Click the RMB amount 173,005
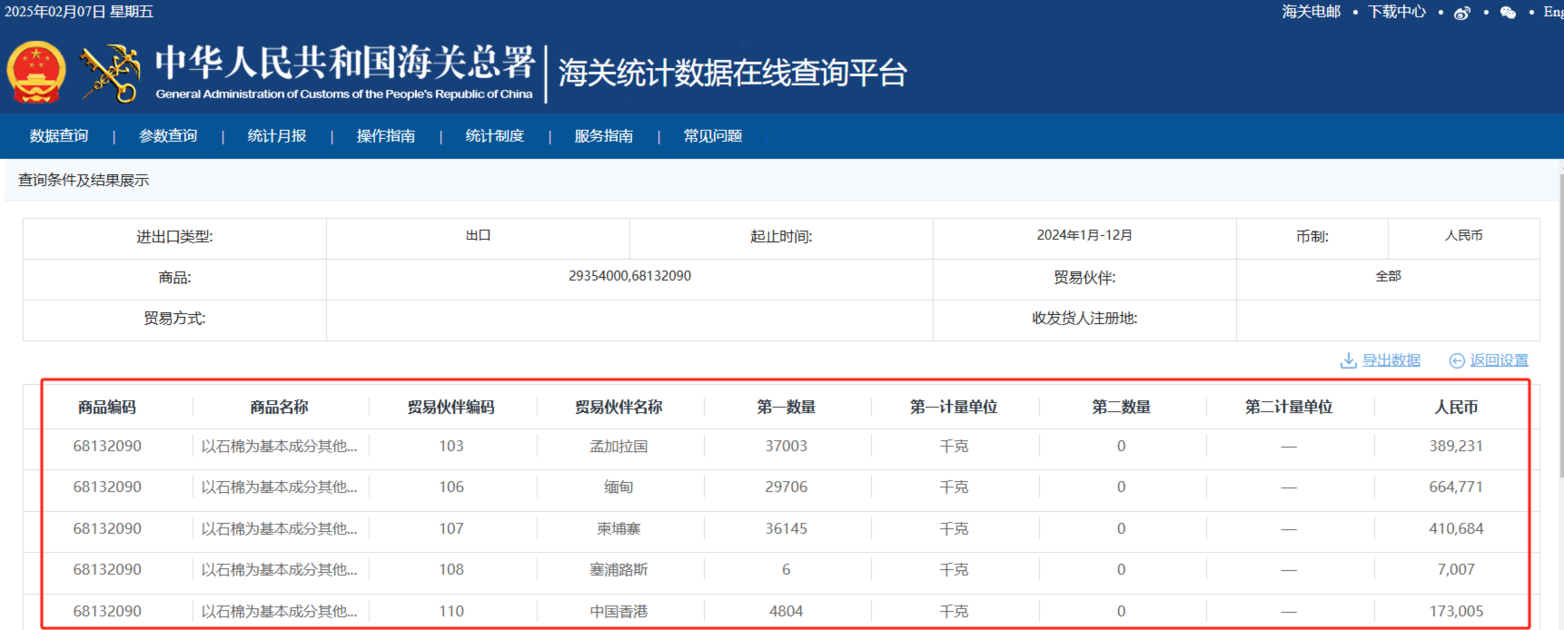1564x630 pixels. 1456,612
